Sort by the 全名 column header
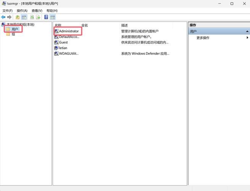250x191 pixels. pos(84,25)
